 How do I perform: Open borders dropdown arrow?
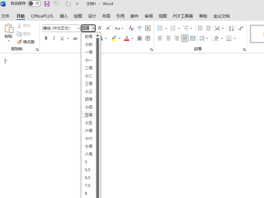coord(235,38)
